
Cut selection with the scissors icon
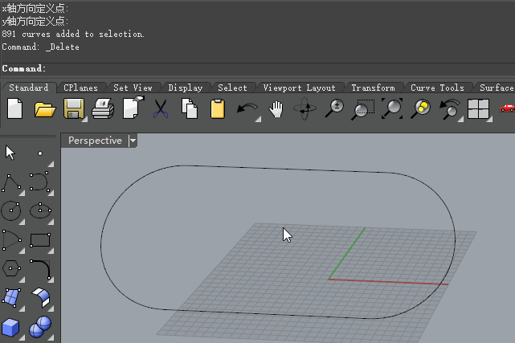coord(161,109)
